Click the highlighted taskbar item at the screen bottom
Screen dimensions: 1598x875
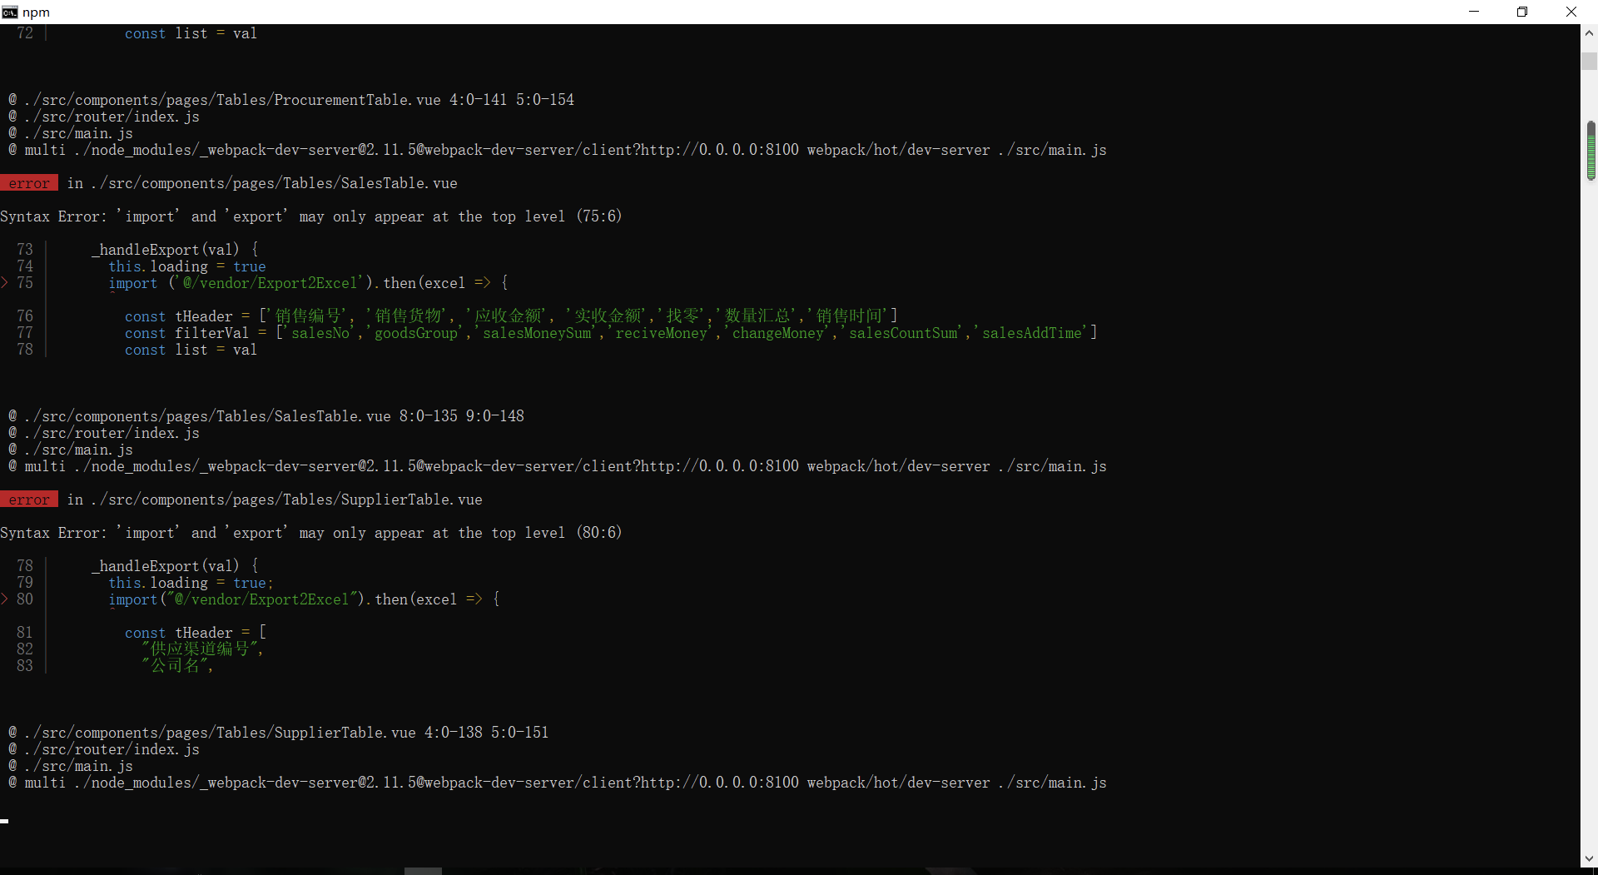click(422, 871)
